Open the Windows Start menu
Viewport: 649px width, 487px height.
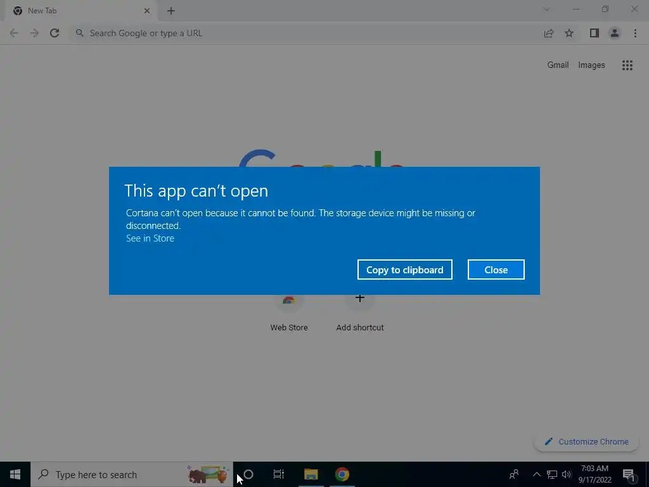(15, 474)
